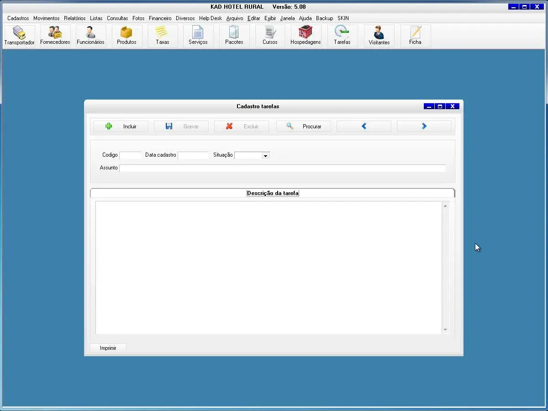
Task: Open the Pacotes toolbar icon
Action: pyautogui.click(x=234, y=36)
